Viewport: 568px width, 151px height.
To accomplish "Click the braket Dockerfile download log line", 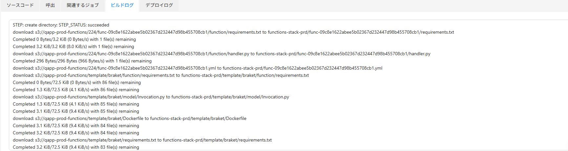I will tap(130, 118).
